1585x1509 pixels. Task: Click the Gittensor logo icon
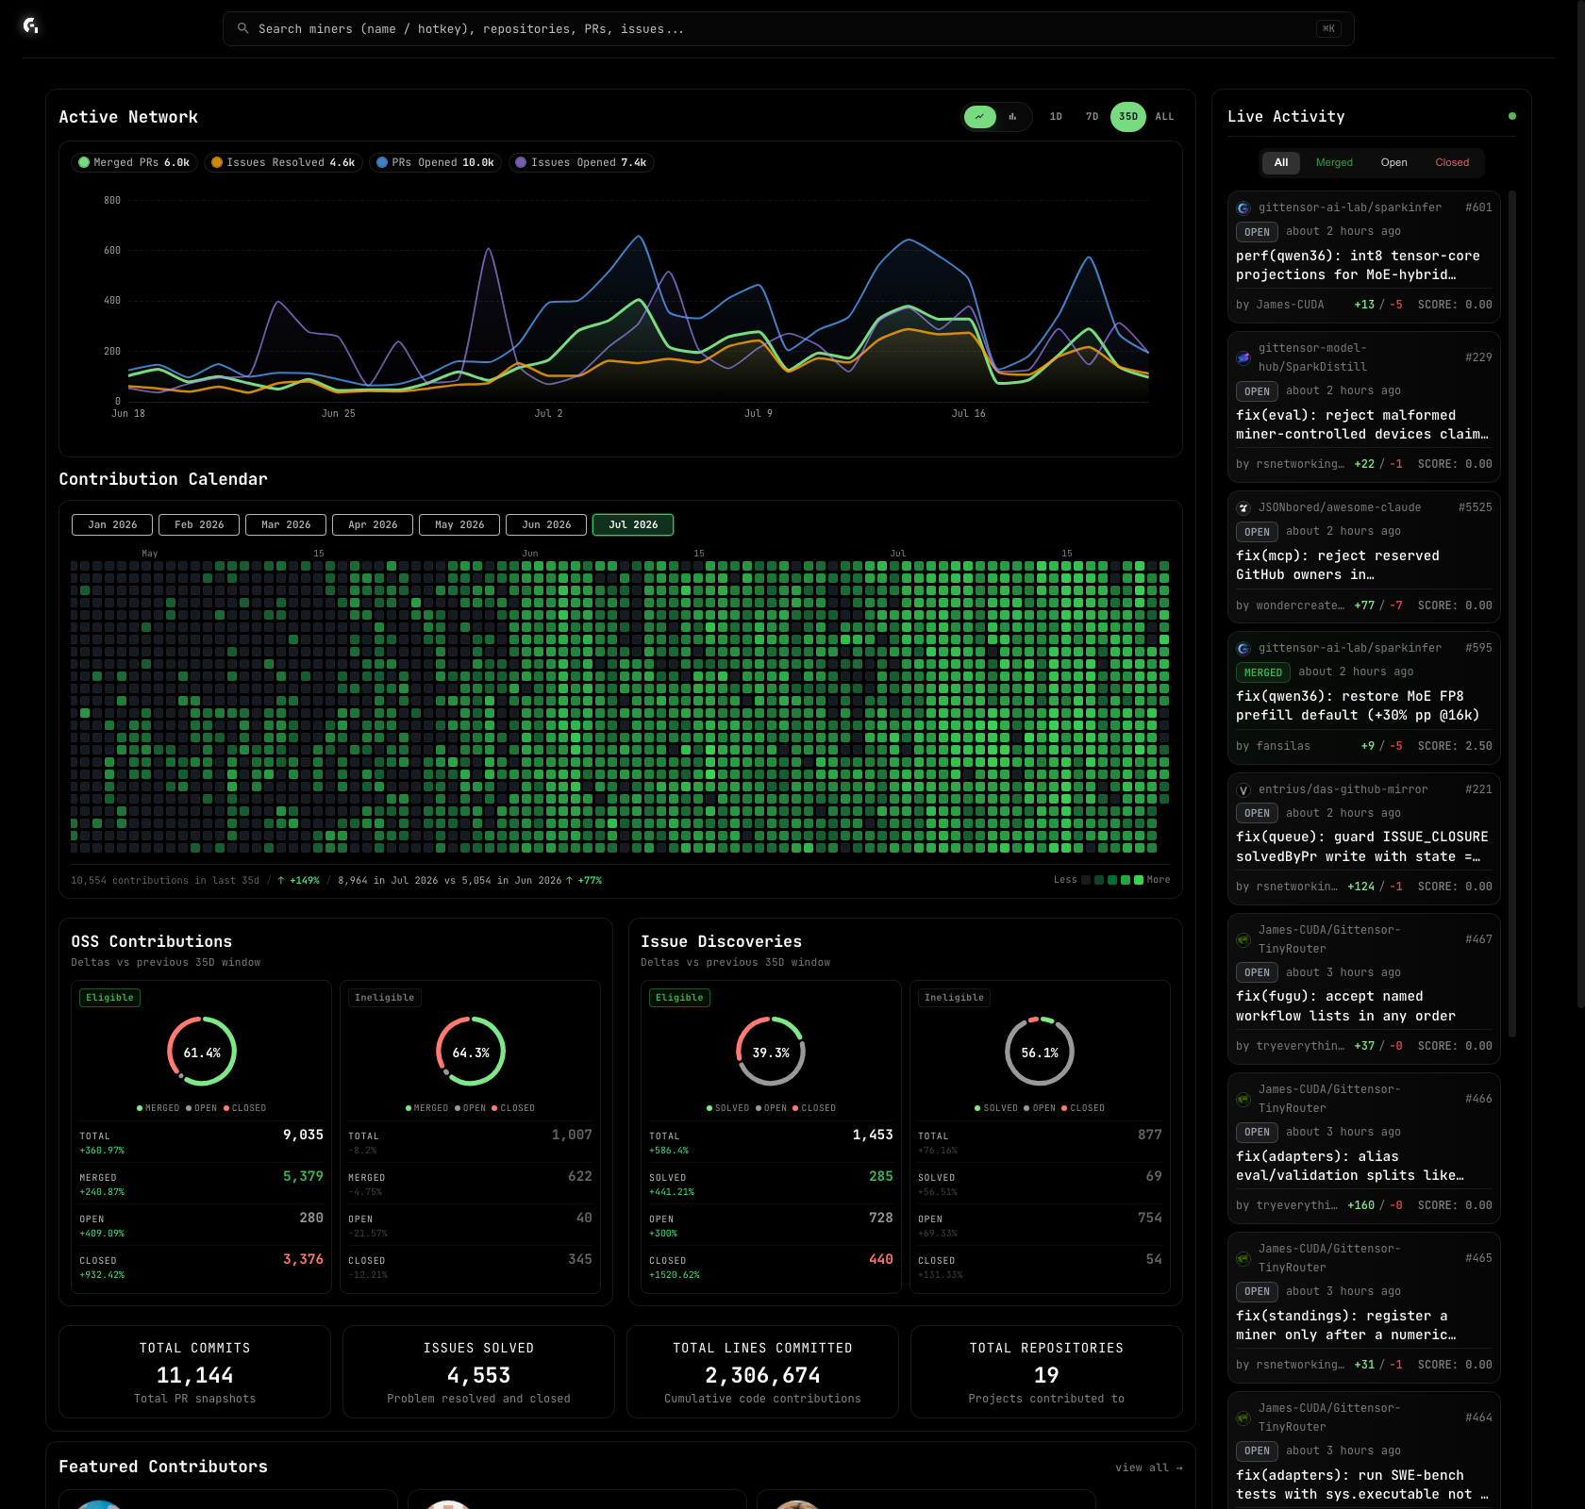[31, 26]
